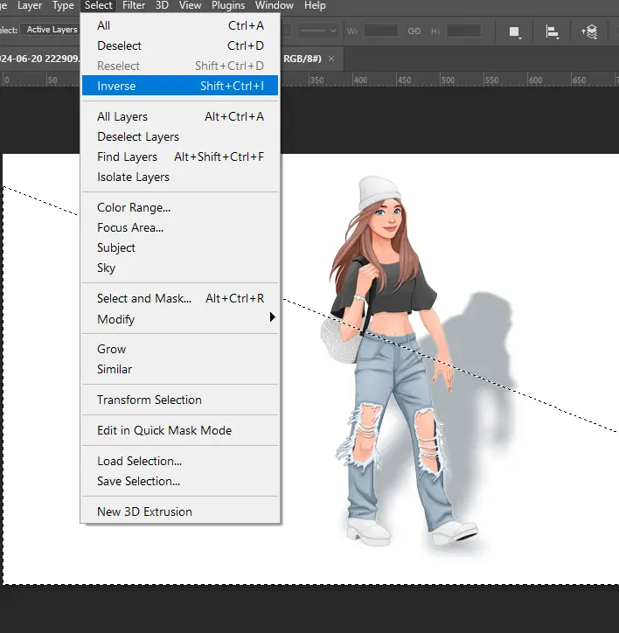Viewport: 619px width, 633px height.
Task: Open the Active Layers dropdown
Action: [51, 30]
